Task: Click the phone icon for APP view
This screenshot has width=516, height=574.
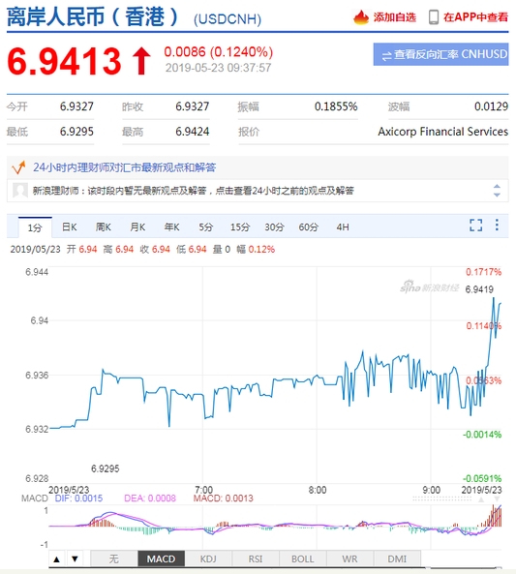Action: 434,17
